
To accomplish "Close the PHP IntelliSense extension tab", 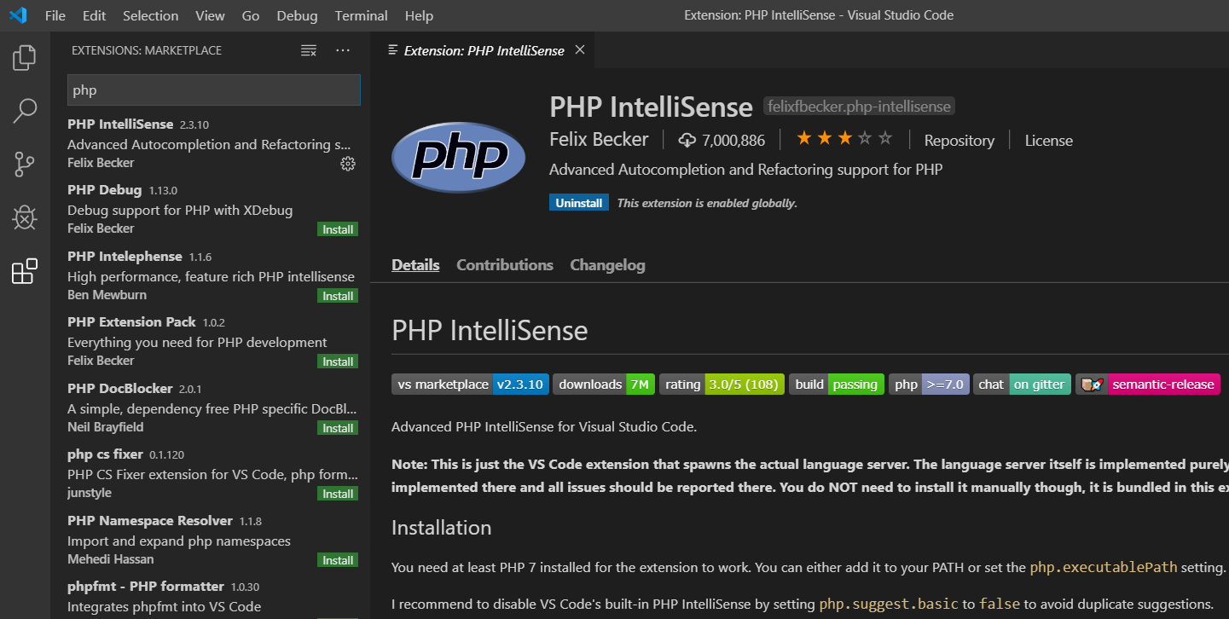I will coord(580,50).
